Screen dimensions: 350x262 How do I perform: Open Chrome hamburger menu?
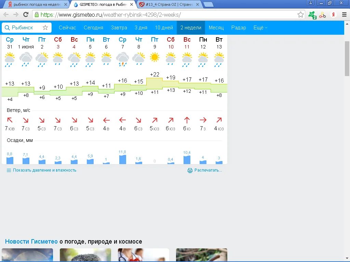point(344,15)
